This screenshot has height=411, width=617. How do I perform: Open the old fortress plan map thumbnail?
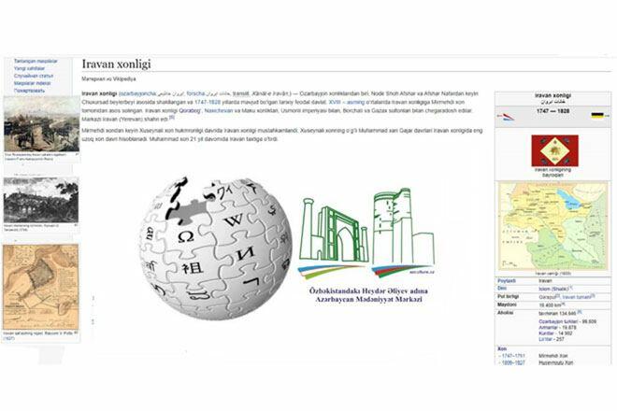[x=40, y=287]
